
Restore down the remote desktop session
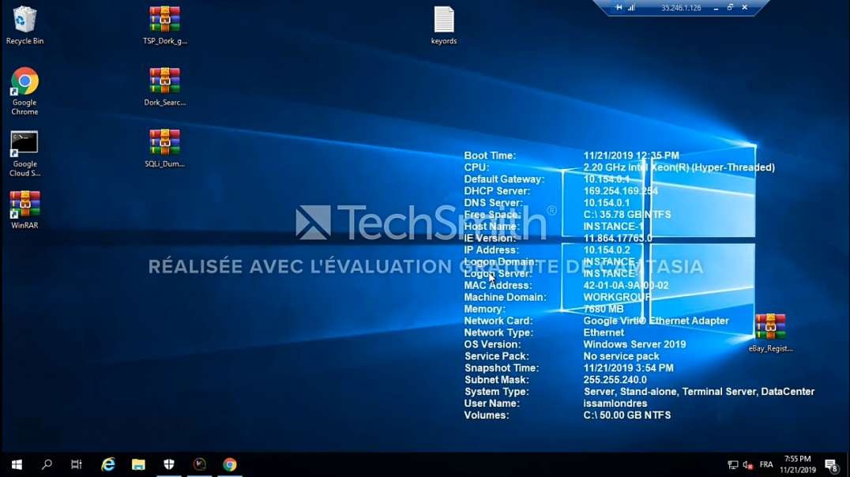pyautogui.click(x=730, y=8)
